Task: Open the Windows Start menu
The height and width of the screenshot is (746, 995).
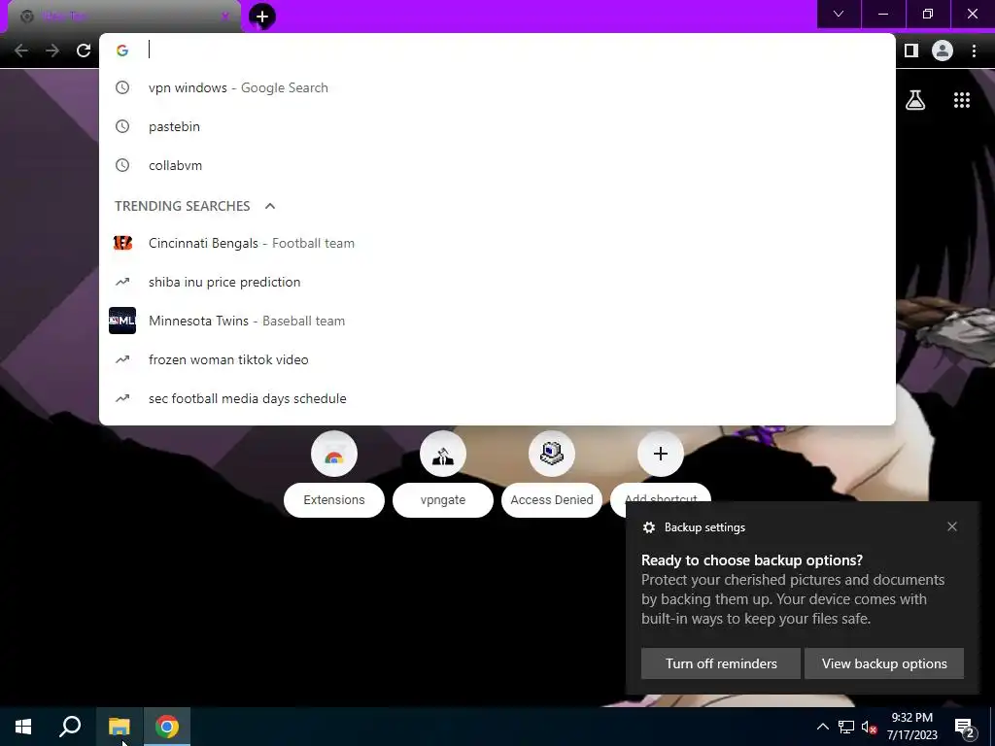Action: click(23, 727)
